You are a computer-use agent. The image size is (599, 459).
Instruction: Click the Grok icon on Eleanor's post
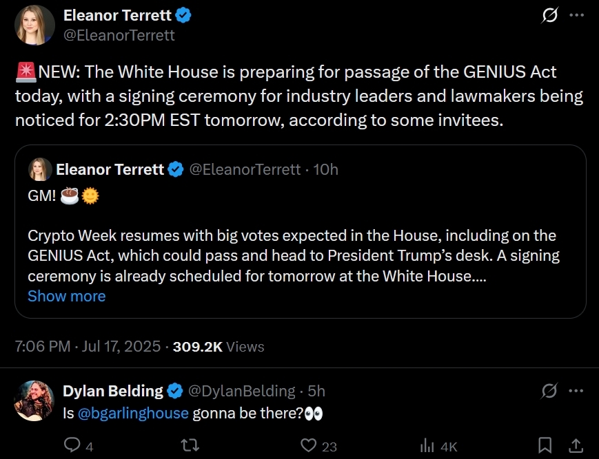pos(550,15)
